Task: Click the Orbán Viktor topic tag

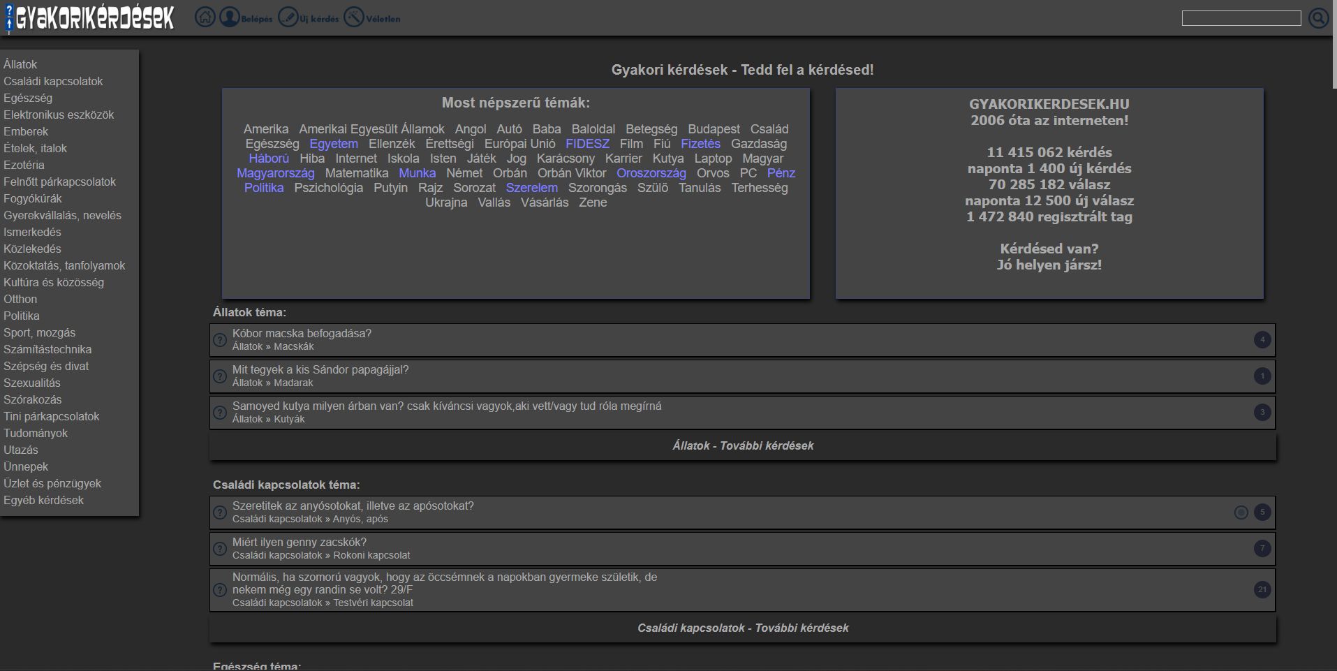Action: point(572,173)
